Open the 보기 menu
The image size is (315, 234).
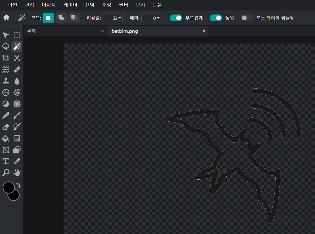(140, 5)
